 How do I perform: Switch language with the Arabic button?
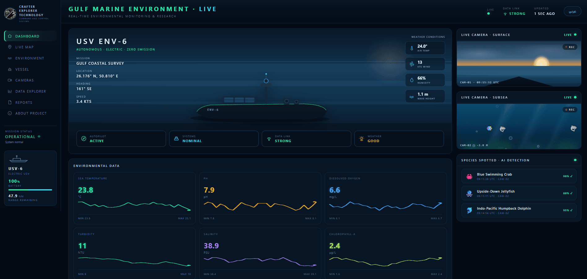pos(572,11)
